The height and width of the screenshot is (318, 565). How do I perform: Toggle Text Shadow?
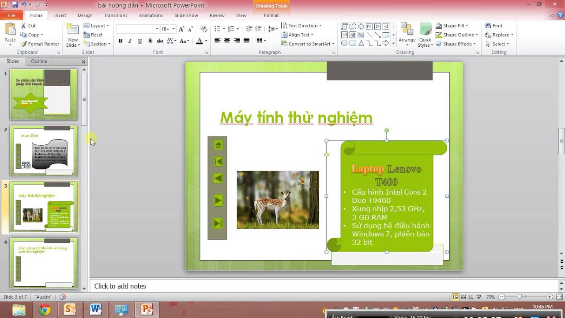point(150,41)
